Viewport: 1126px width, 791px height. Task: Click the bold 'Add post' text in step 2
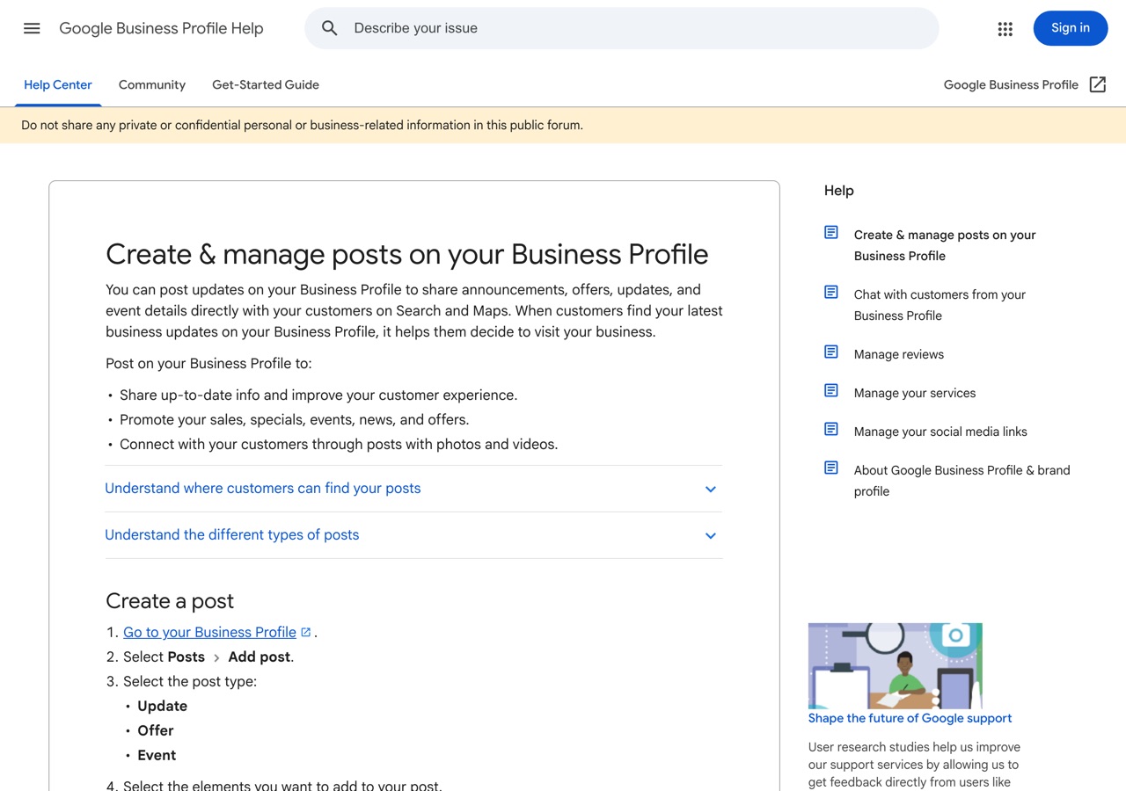259,657
